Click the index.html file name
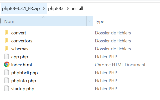The image size is (160, 100). coord(22,65)
